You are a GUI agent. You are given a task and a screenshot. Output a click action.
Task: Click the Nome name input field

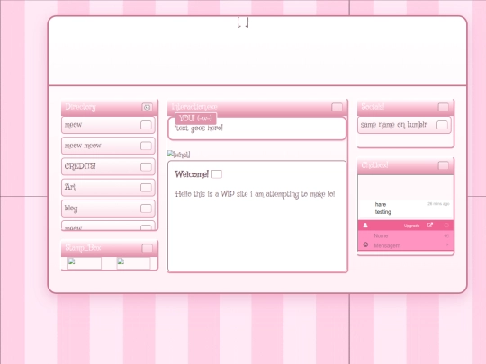point(408,235)
